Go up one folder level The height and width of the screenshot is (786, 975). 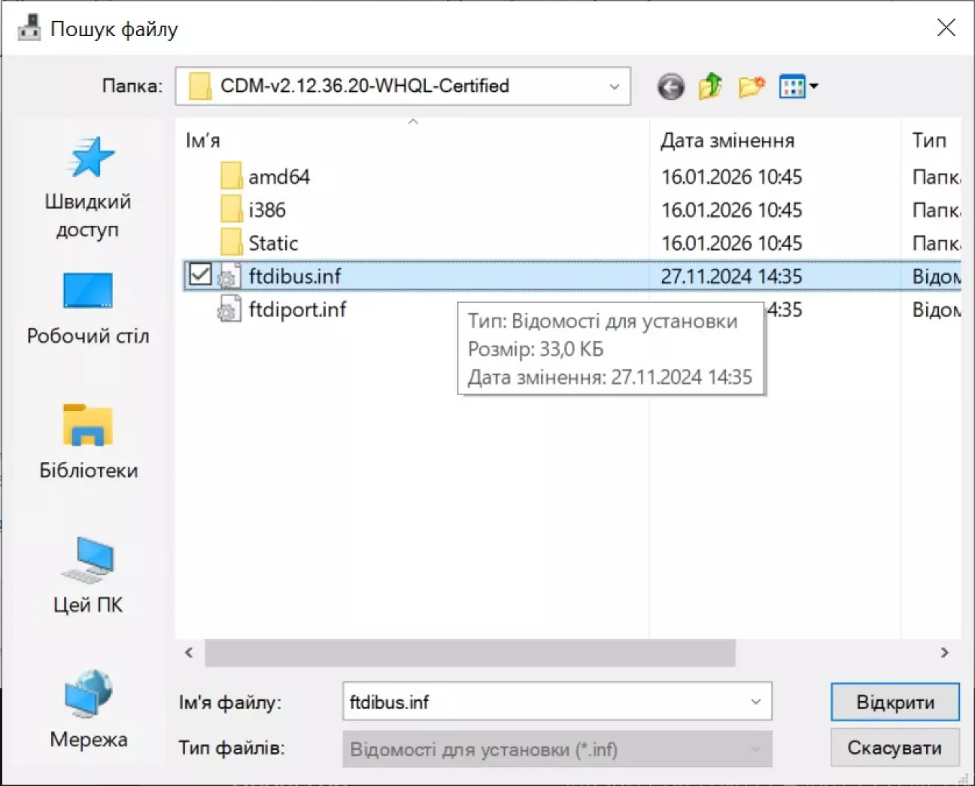[x=710, y=87]
